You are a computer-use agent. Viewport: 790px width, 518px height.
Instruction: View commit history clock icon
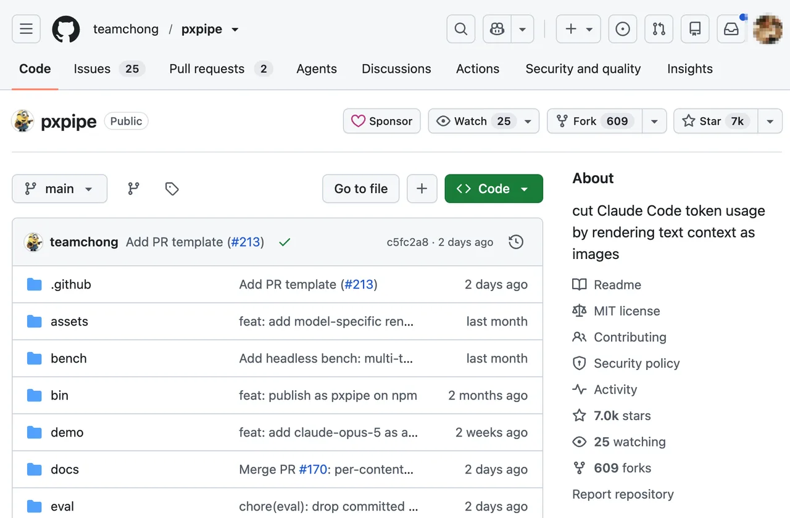pos(516,242)
